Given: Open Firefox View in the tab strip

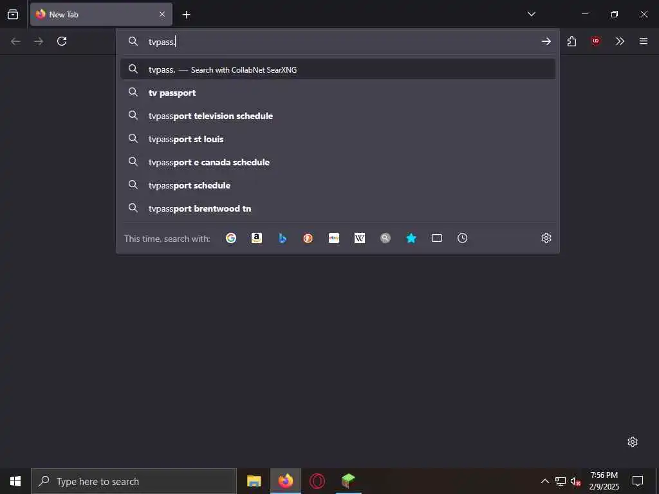Looking at the screenshot, I should click(13, 14).
